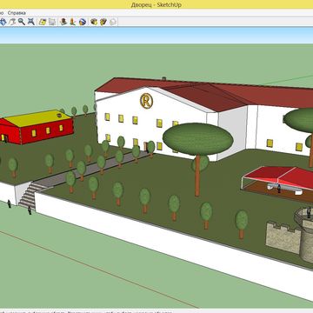This screenshot has height=313, width=313.
Task: Preview model in Google Earth globe icon
Action: (x=83, y=22)
